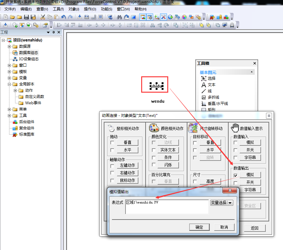Click 取消 in 模拟值输出 dialog
The width and height of the screenshot is (283, 250).
pos(224,227)
